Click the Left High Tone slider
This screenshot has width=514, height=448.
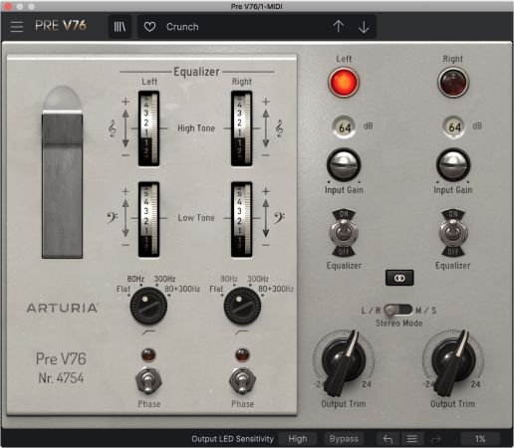(148, 128)
